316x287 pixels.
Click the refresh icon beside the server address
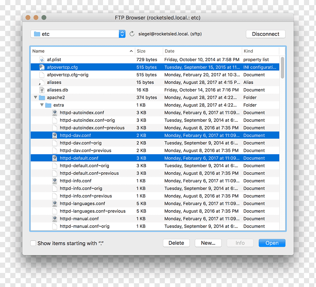[x=132, y=34]
